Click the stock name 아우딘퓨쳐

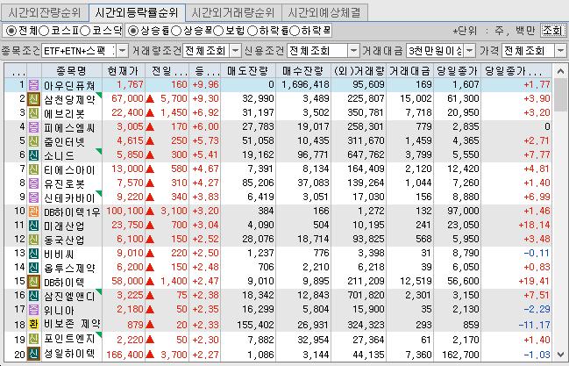click(69, 85)
